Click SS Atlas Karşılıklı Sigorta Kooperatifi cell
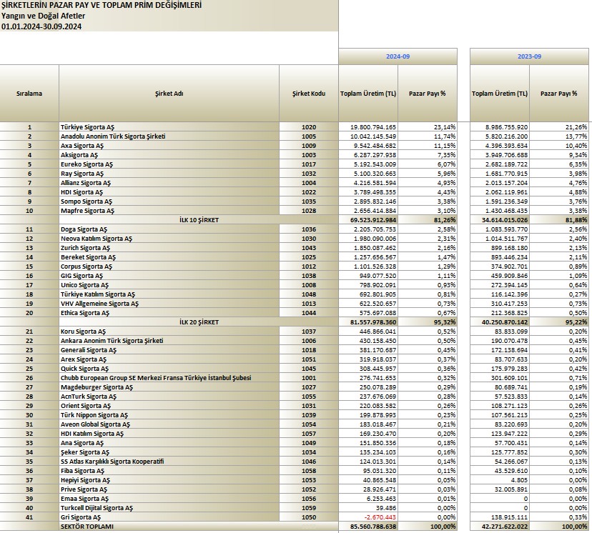 (x=169, y=462)
